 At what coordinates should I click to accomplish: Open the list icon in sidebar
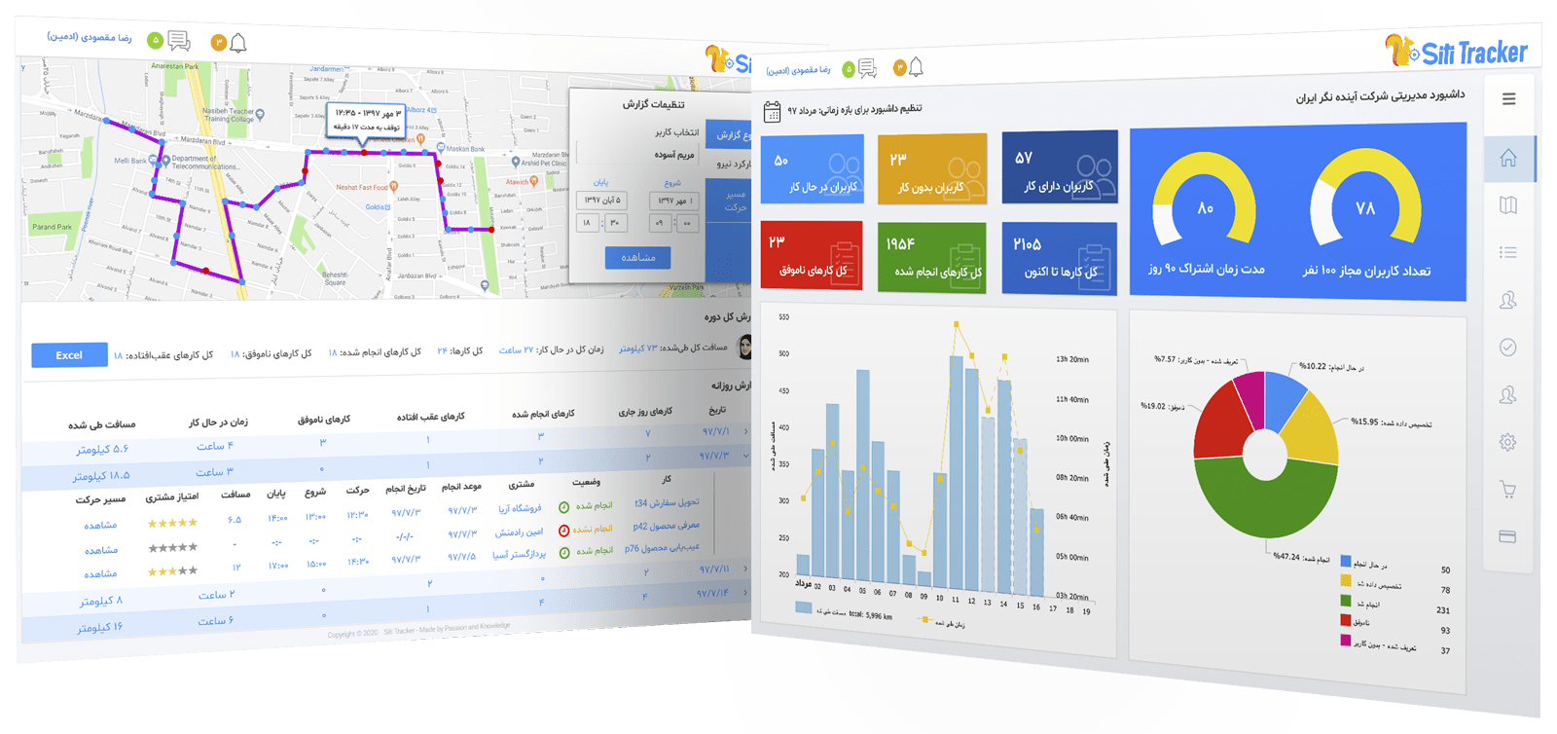pyautogui.click(x=1508, y=253)
